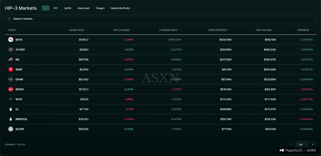Click the SILVER asset logo icon
The image size is (321, 156).
[x=11, y=129]
